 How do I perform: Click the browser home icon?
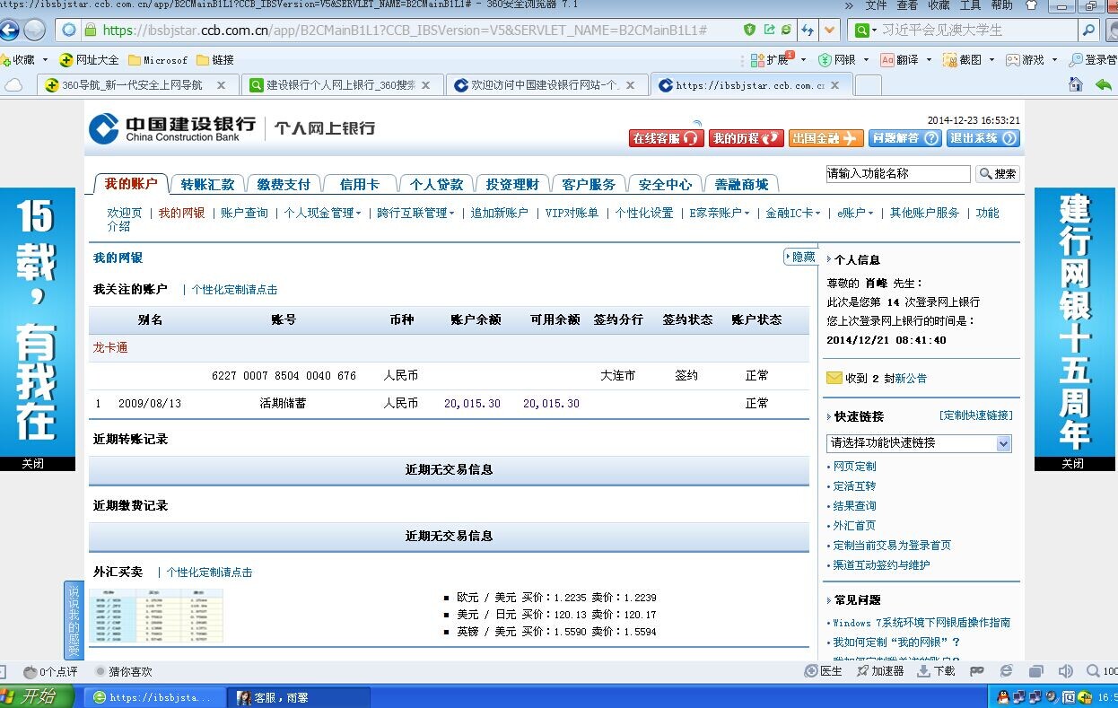tap(1075, 84)
